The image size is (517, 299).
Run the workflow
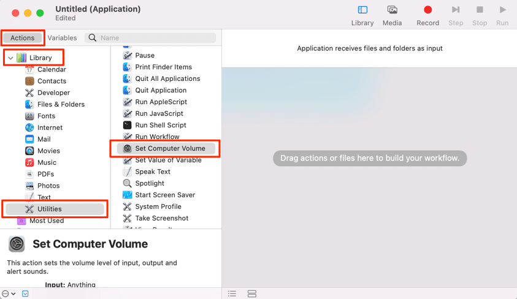pos(502,15)
